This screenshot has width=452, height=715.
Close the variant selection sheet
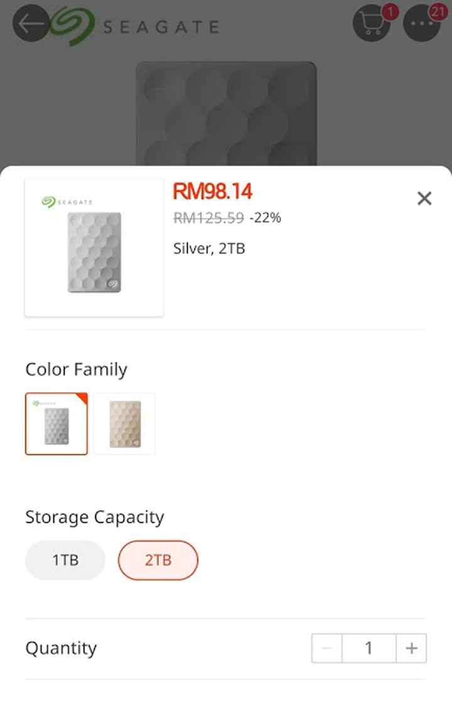pos(424,198)
